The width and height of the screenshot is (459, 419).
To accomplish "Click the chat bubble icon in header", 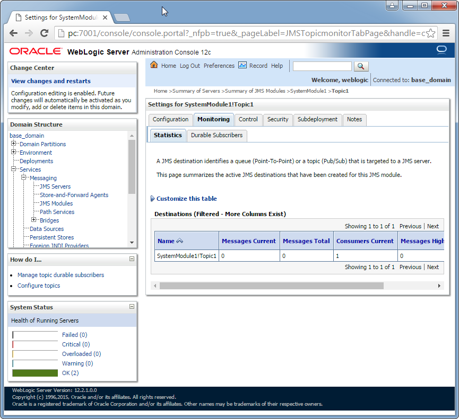I will (441, 50).
